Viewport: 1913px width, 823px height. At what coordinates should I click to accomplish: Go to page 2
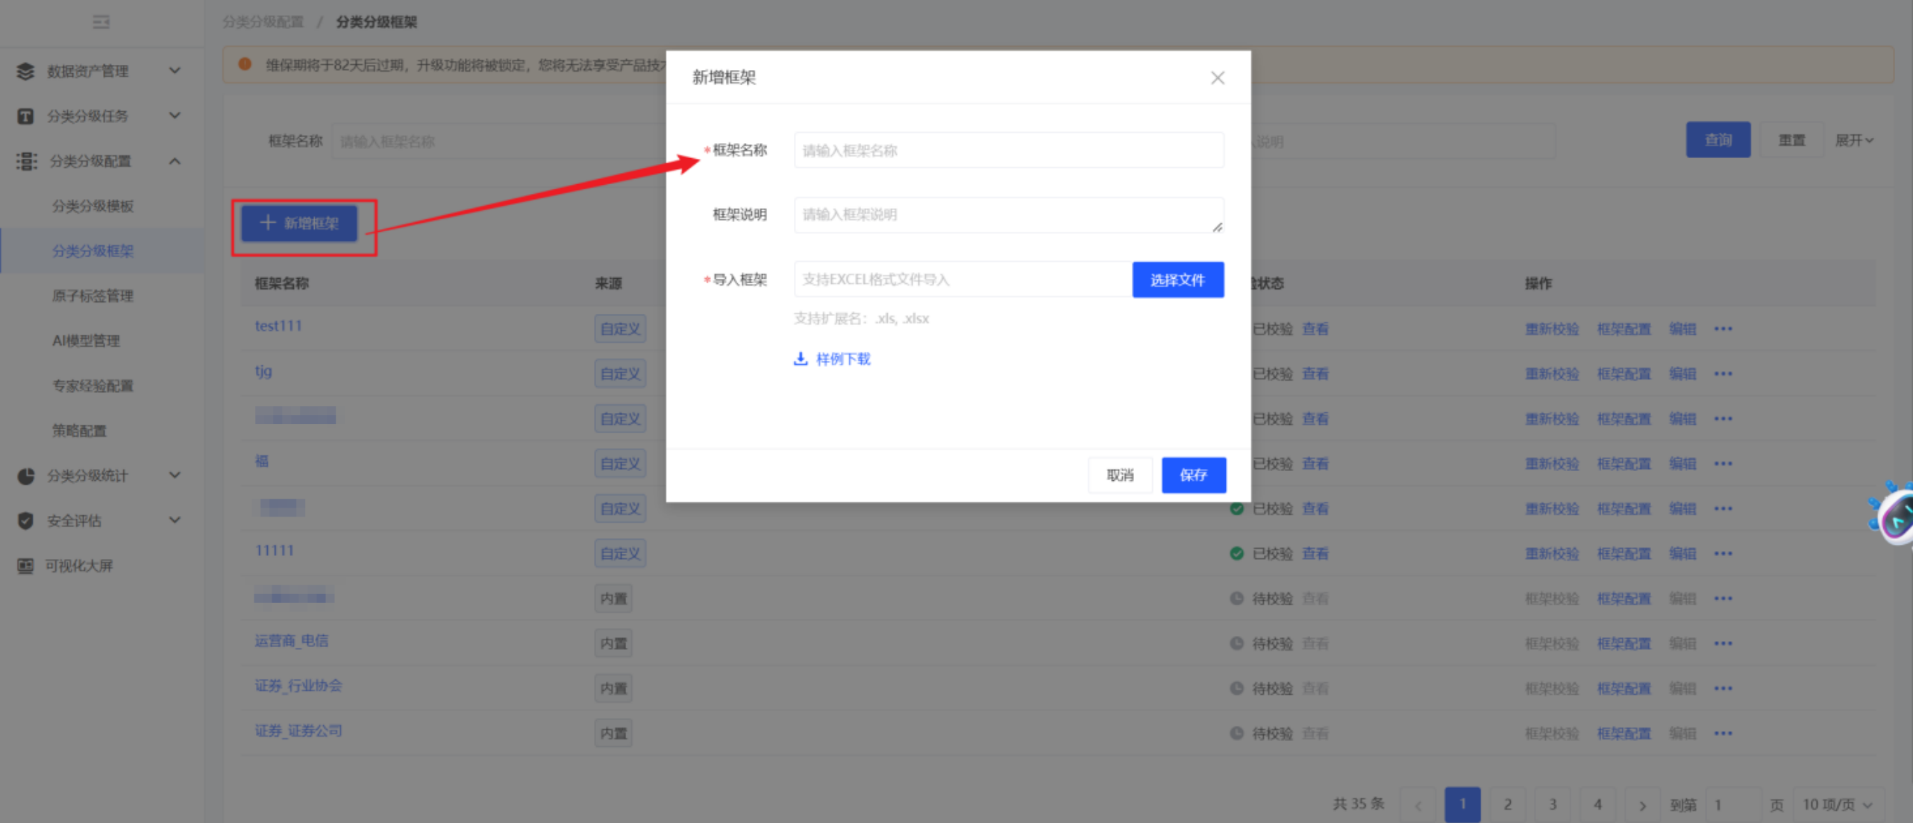click(1508, 805)
